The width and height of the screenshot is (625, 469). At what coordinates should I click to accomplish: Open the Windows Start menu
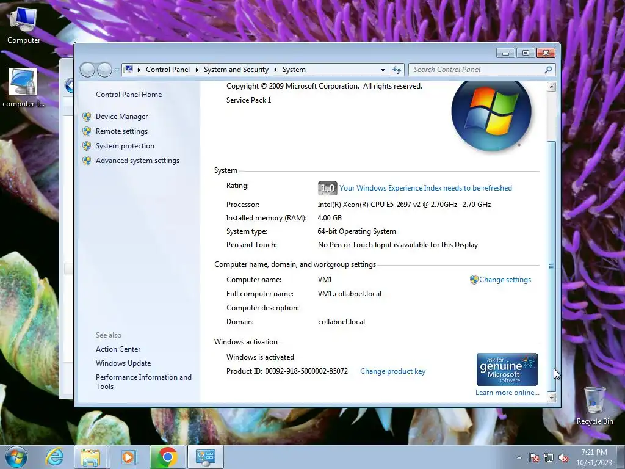(x=16, y=457)
